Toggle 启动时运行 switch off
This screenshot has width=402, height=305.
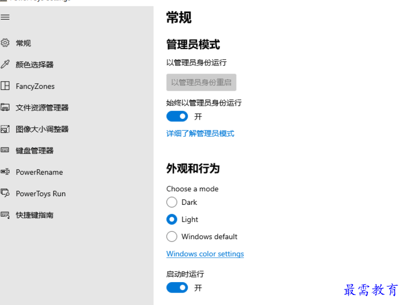click(177, 288)
